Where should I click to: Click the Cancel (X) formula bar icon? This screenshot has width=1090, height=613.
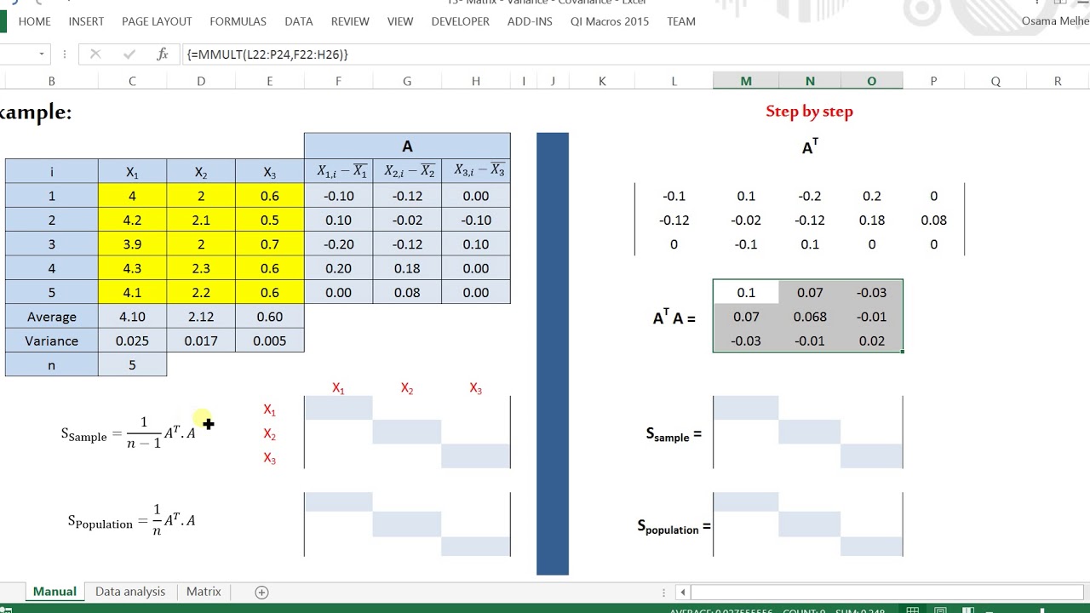(x=95, y=54)
